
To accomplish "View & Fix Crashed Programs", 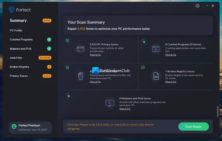I will [x=171, y=55].
